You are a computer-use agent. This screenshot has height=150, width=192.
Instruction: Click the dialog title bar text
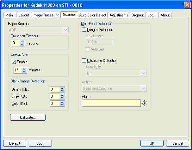click(x=42, y=5)
